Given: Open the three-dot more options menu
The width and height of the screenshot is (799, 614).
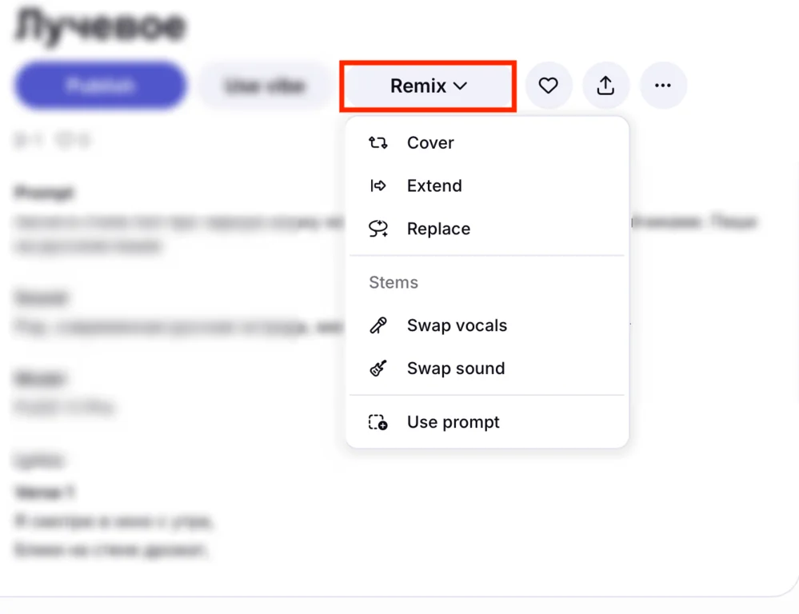Looking at the screenshot, I should point(662,86).
